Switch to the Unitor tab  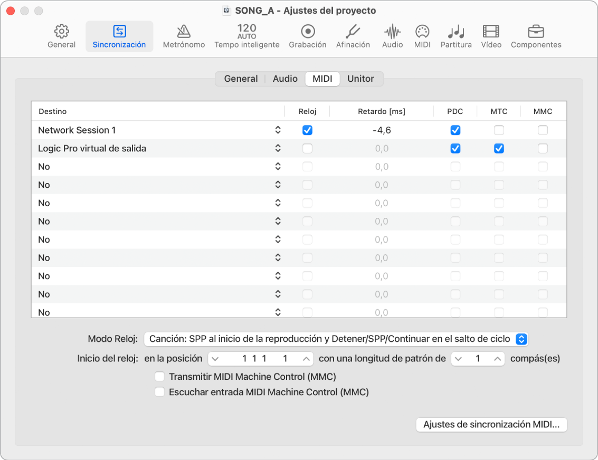click(x=360, y=79)
